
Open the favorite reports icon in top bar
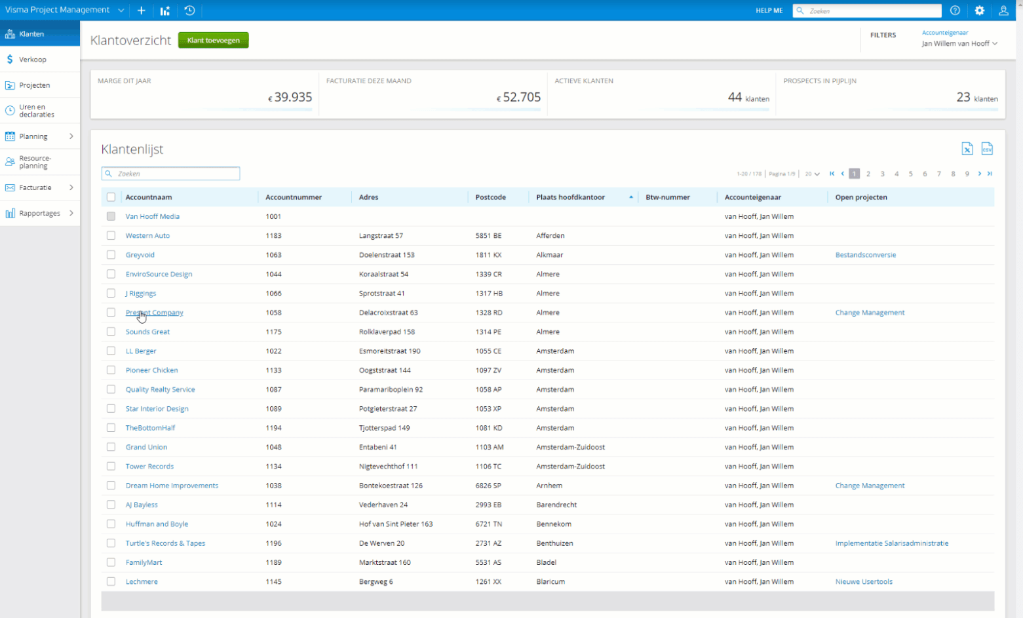(164, 10)
